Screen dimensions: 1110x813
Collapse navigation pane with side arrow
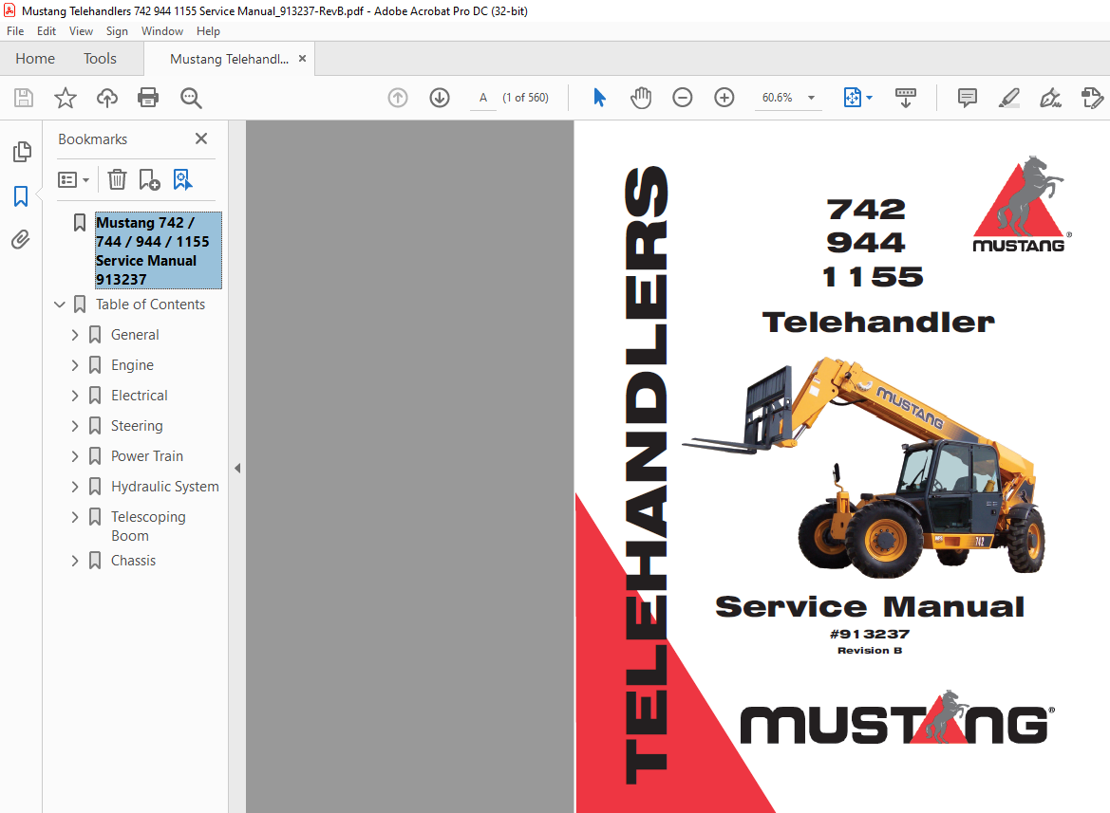(237, 468)
